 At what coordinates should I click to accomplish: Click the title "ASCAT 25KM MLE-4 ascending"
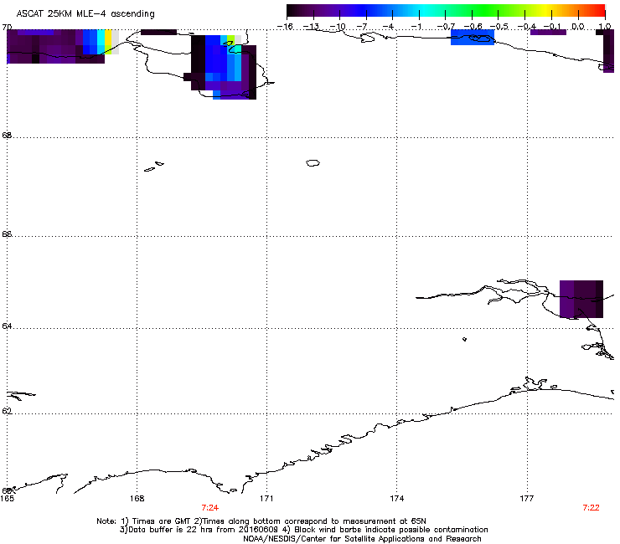point(85,14)
